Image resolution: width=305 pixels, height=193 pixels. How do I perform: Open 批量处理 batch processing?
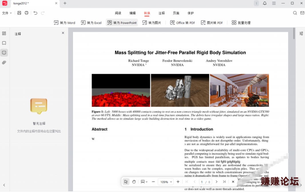(x=241, y=23)
